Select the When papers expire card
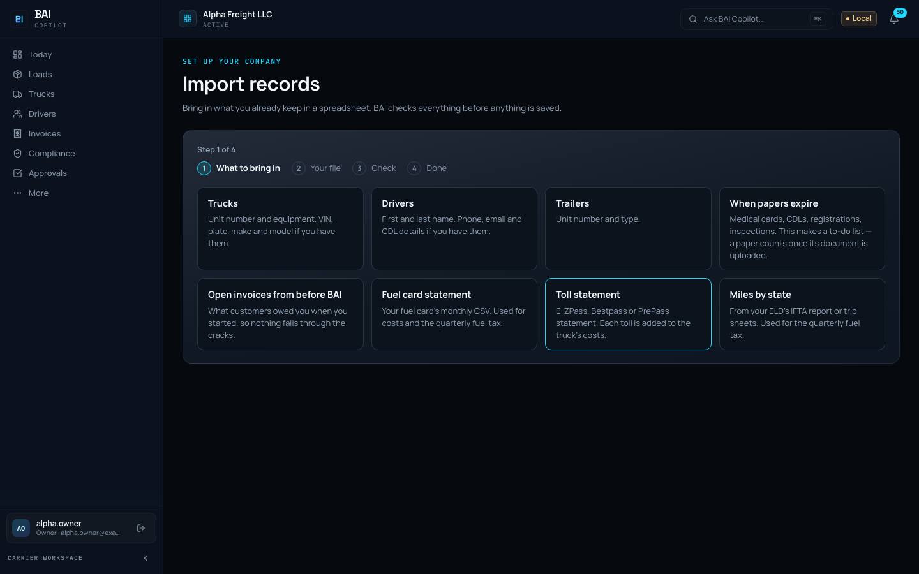 (802, 228)
